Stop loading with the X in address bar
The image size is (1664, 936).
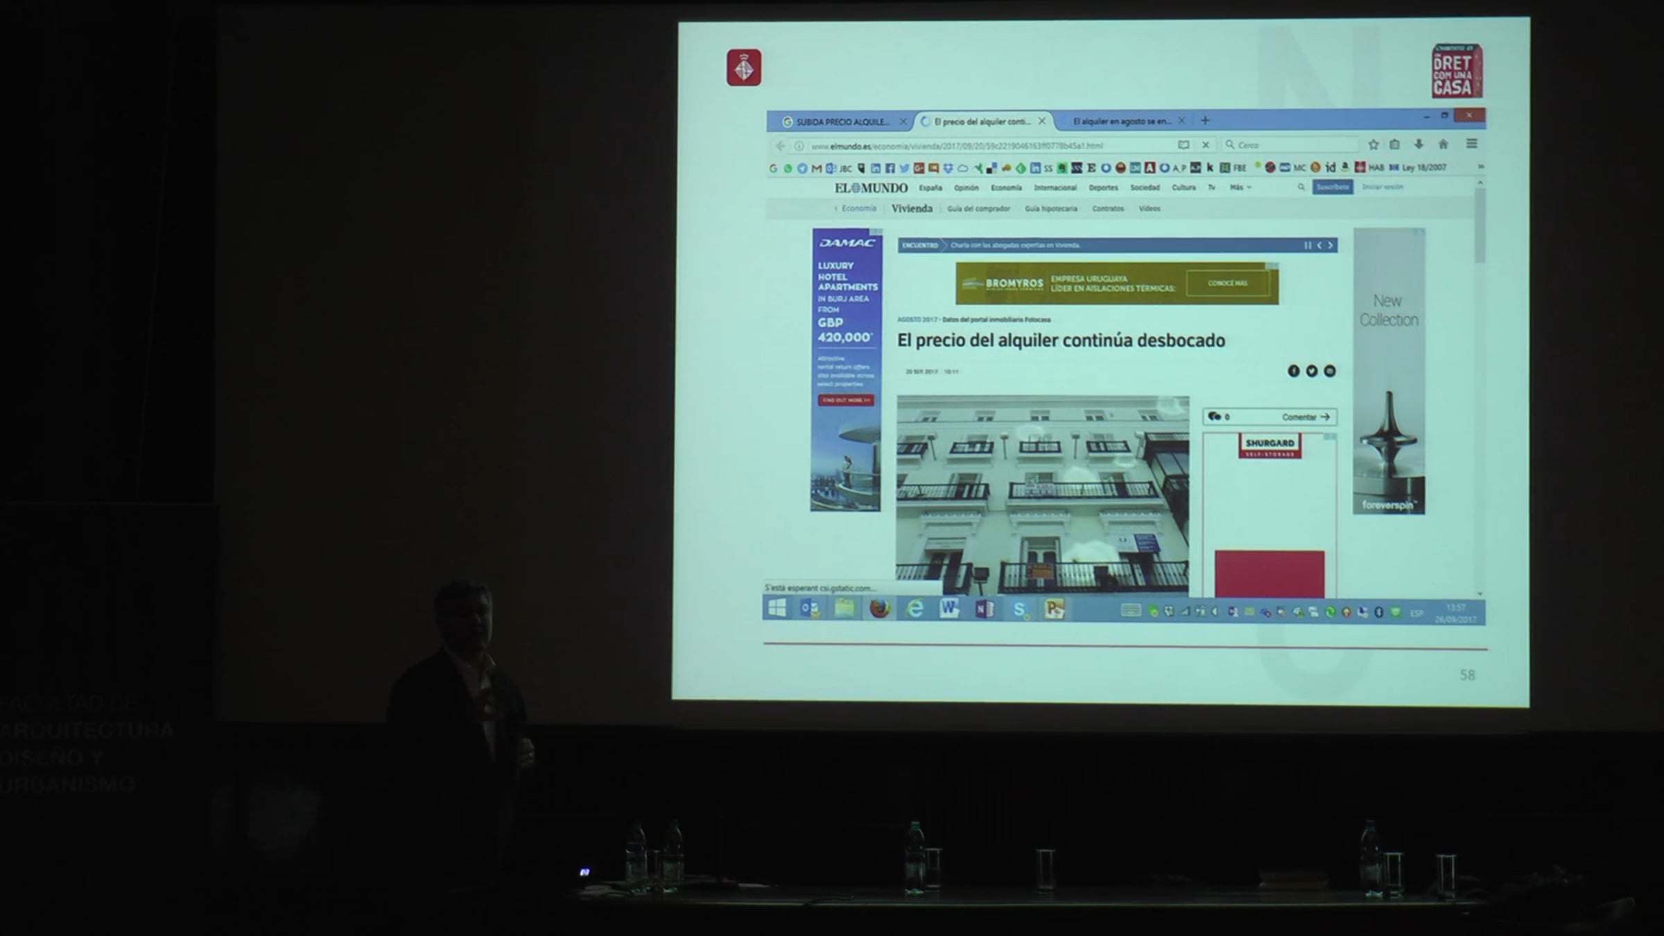click(x=1206, y=145)
